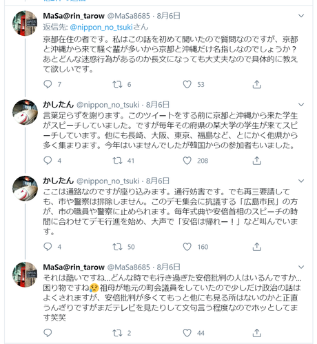Screen dimensions: 317x344
Task: Open かしたん's profile name on the second tweet
Action: (59, 105)
